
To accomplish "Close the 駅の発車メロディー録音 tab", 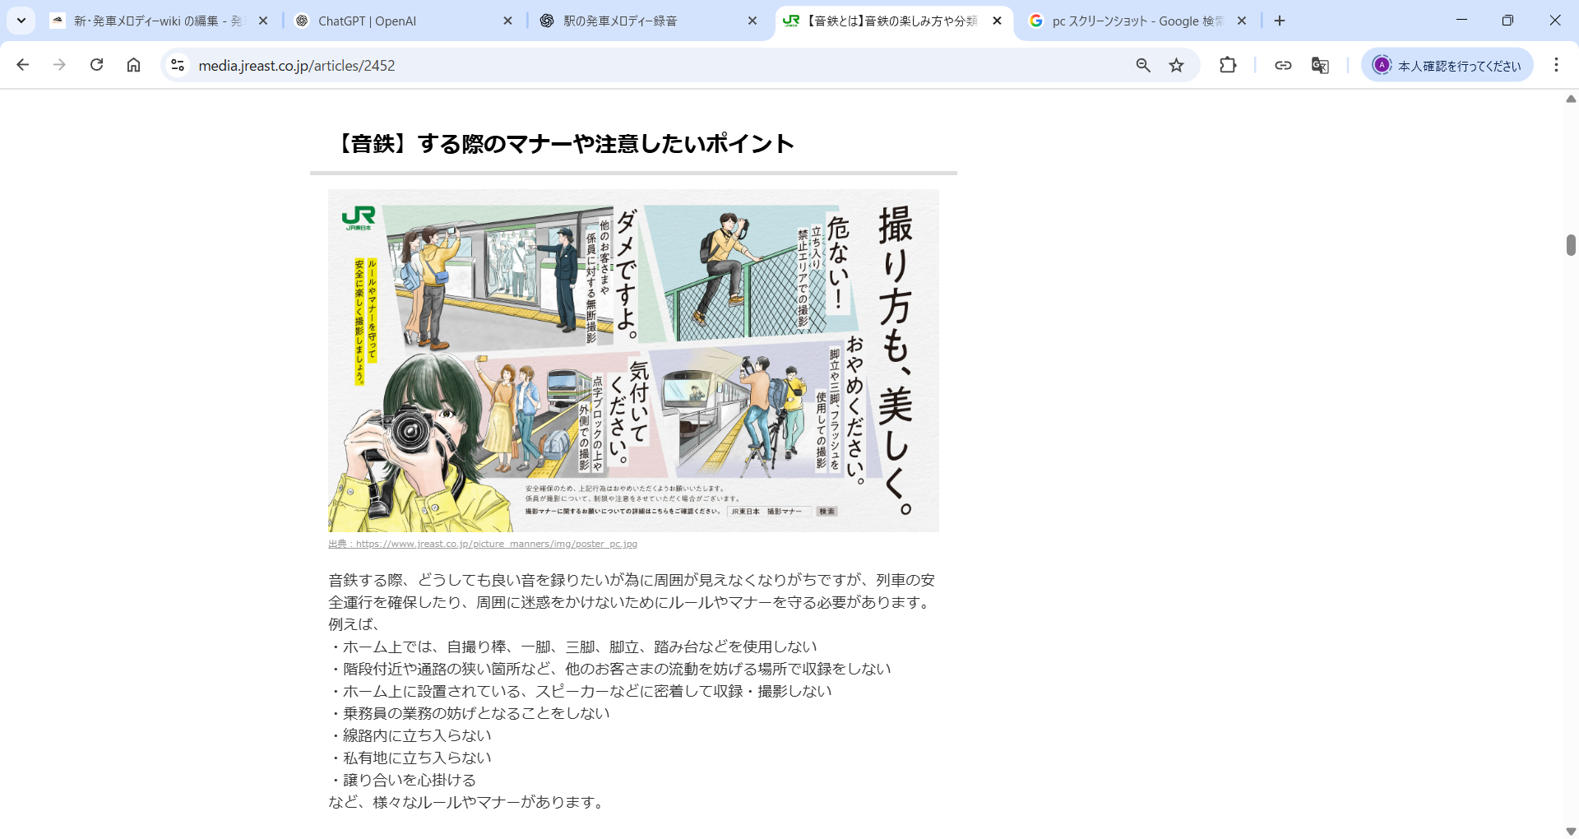I will [752, 21].
